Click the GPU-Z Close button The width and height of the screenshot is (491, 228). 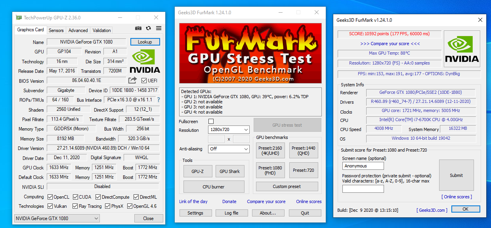tap(149, 218)
